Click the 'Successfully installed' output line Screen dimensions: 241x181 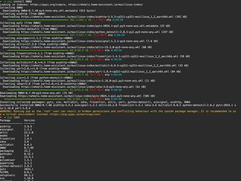(x=118, y=107)
